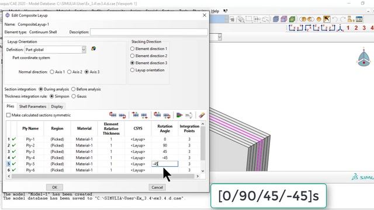Image resolution: width=374 pixels, height=210 pixels.
Task: Select saved view number 1
Action: tap(348, 28)
